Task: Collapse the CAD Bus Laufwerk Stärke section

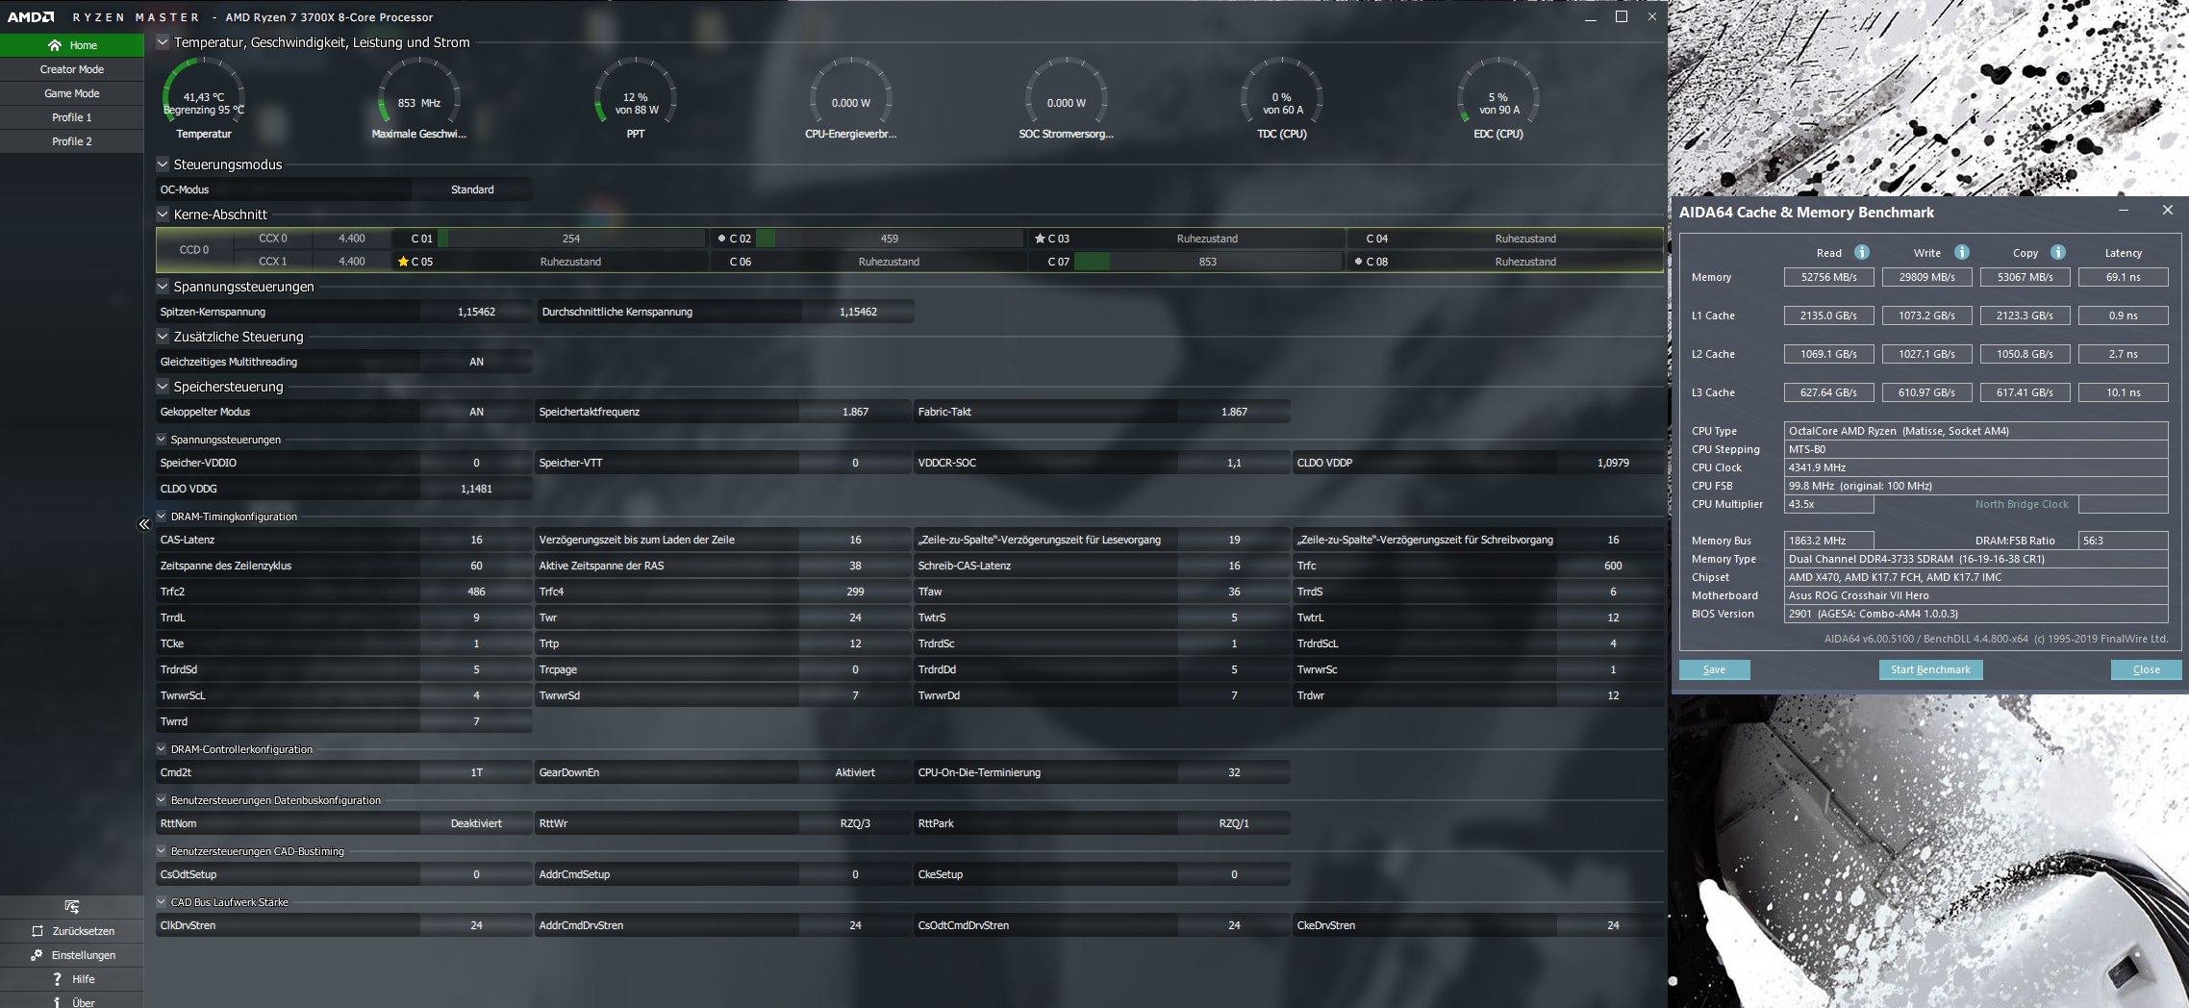Action: (162, 902)
